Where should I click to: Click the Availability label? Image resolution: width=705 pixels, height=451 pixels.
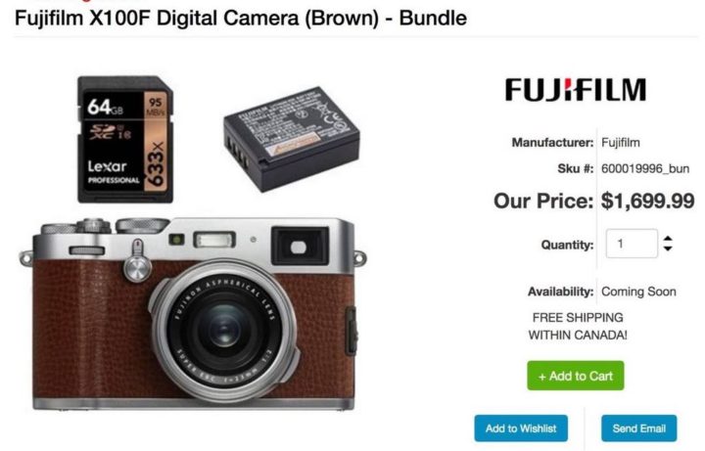click(x=561, y=292)
